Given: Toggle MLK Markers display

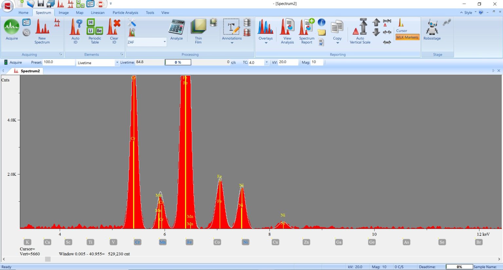Looking at the screenshot, I should [407, 37].
